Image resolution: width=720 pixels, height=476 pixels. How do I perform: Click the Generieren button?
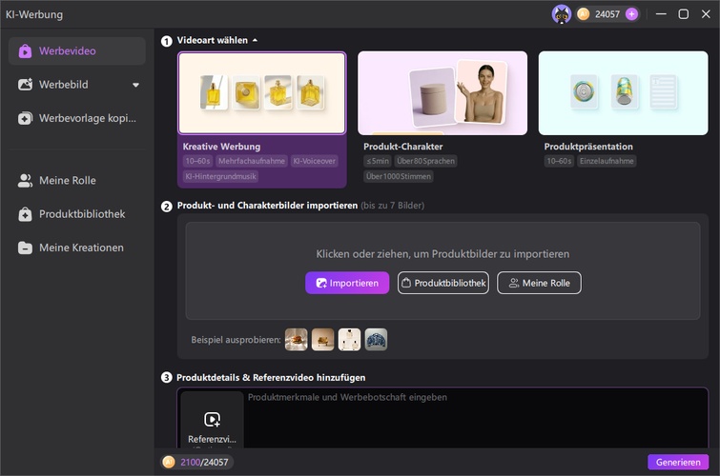[678, 463]
